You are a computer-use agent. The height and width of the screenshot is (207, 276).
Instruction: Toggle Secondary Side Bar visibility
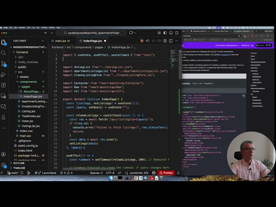pos(176,33)
